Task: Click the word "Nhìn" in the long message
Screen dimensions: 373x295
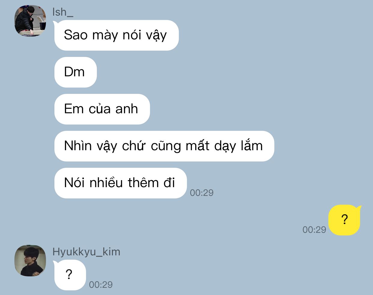Action: click(x=78, y=146)
